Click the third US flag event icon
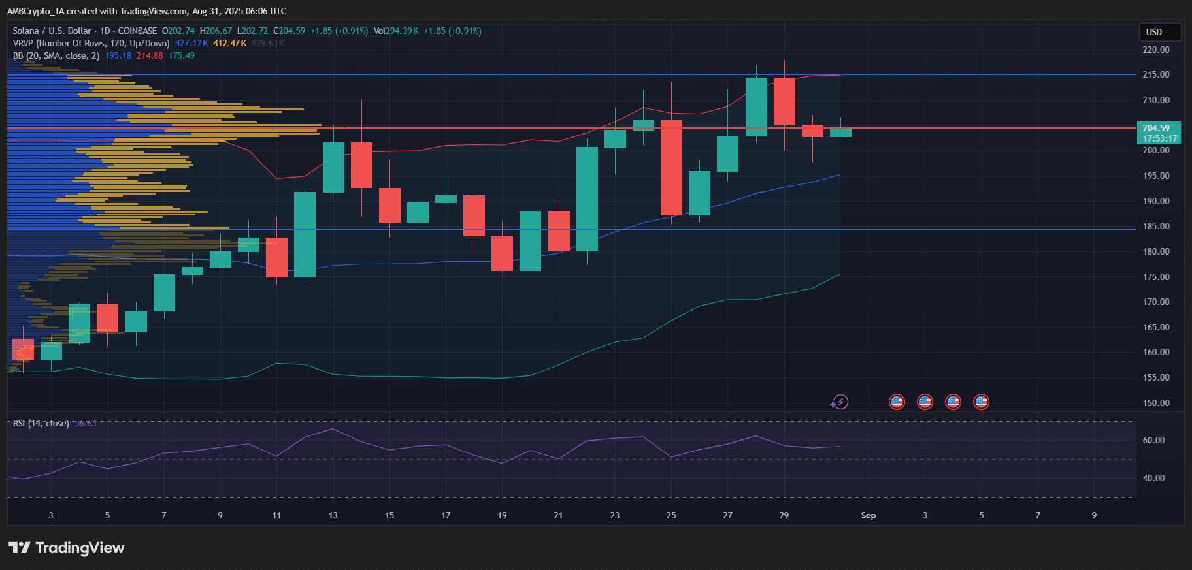1192x570 pixels. point(953,402)
